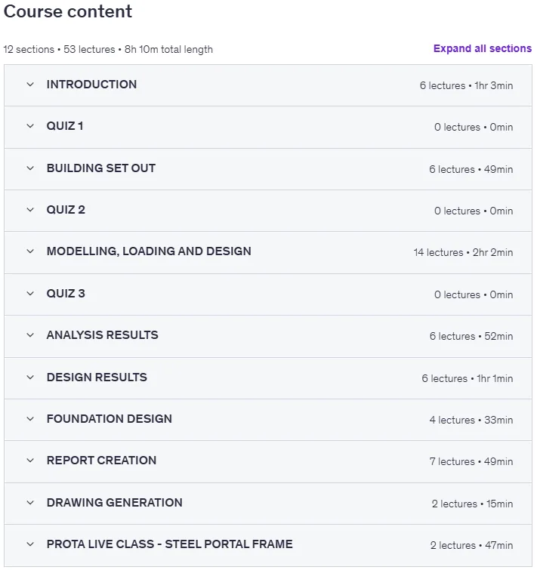Expand the QUIZ 1 chevron arrow
Screen dimensions: 537x570
tap(30, 126)
